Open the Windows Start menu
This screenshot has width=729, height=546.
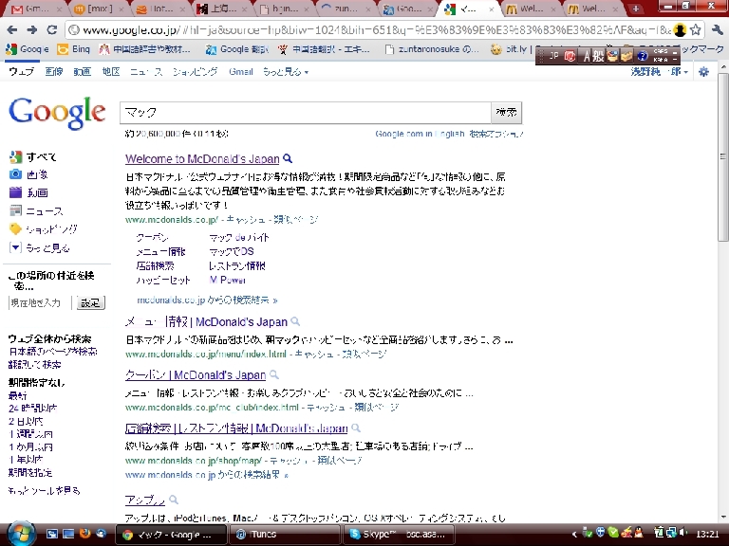(21, 534)
